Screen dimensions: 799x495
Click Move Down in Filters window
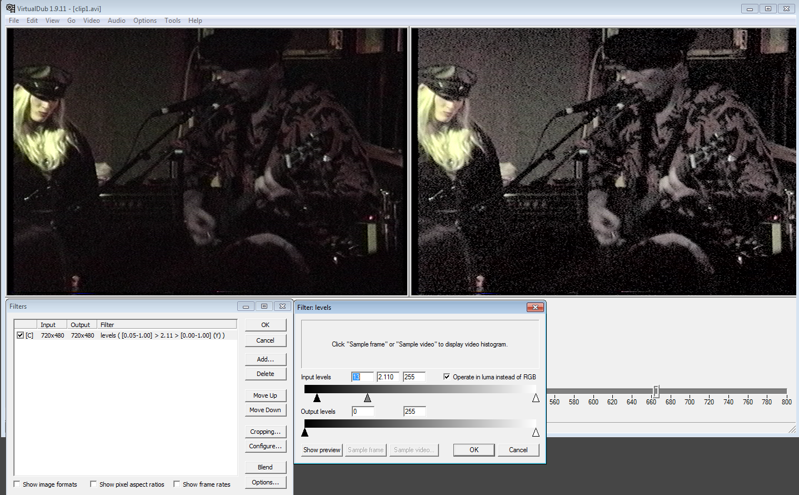(266, 410)
